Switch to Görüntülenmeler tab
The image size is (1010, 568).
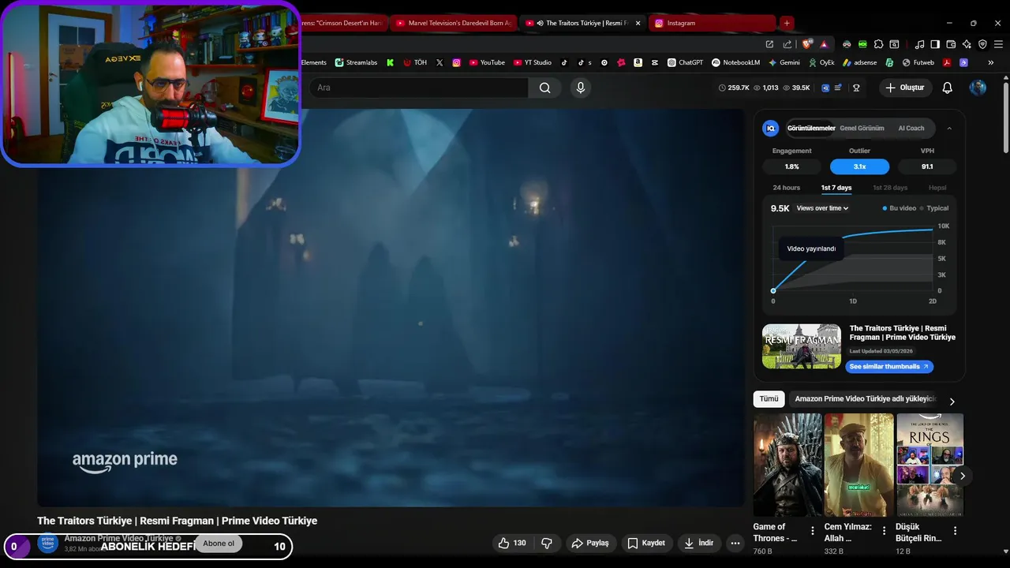pos(811,128)
